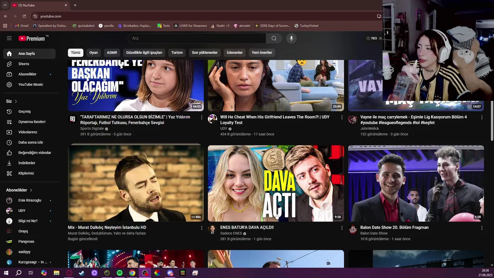Open the Chrome apps grid shortcut
494x278 pixels.
pos(5,26)
